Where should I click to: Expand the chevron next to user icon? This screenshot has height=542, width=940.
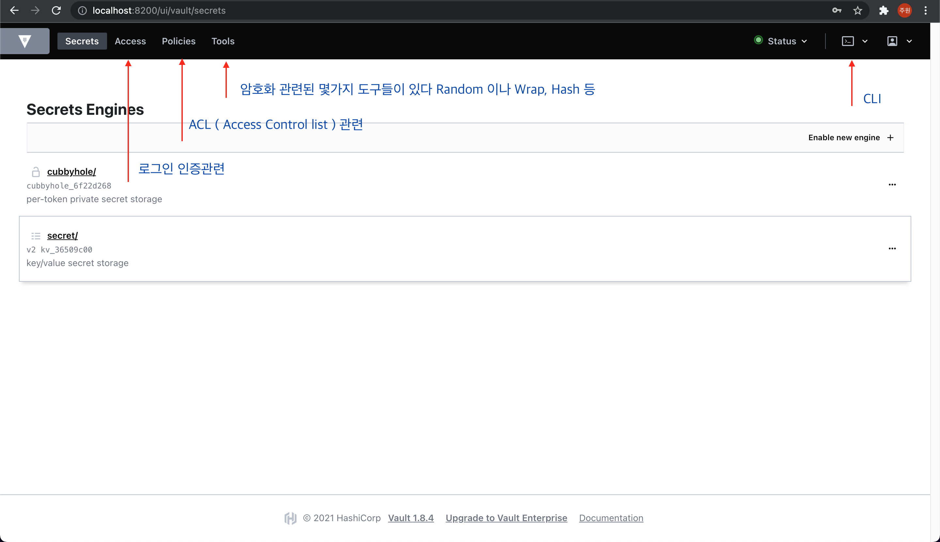[909, 41]
